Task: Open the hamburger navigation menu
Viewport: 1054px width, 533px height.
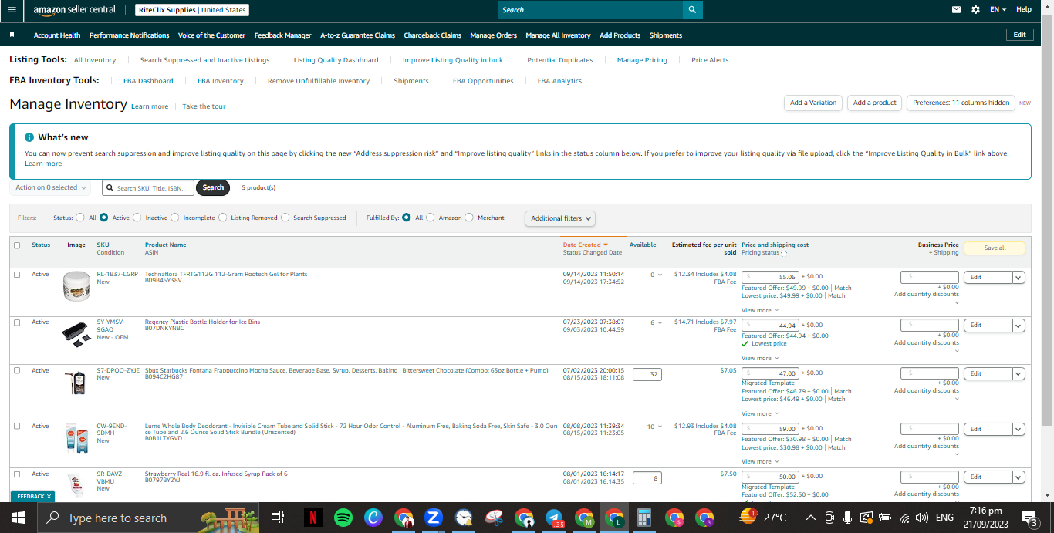Action: click(x=12, y=10)
